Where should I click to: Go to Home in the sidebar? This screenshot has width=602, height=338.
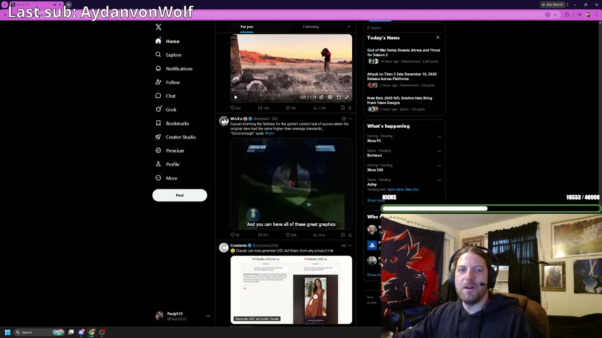point(168,41)
